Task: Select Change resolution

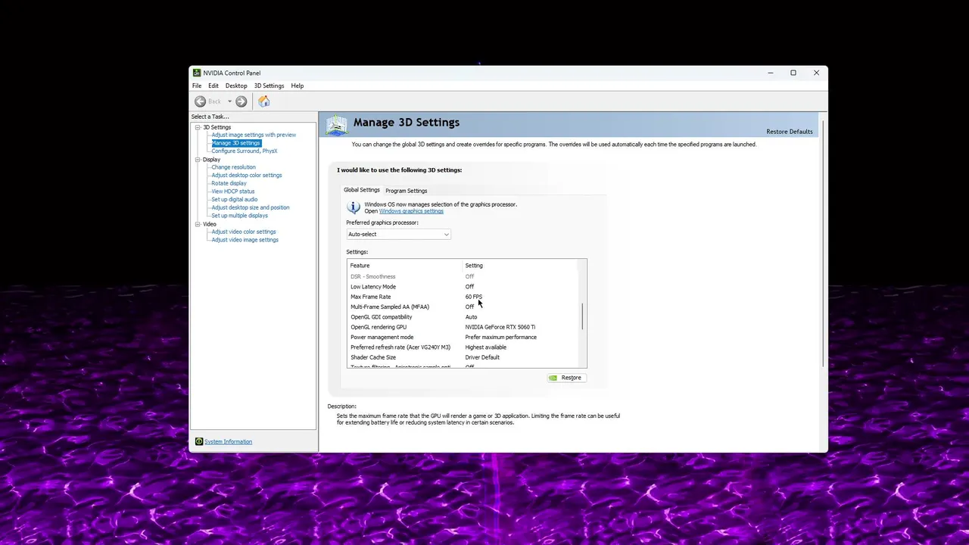Action: (234, 167)
